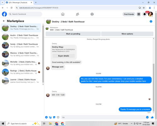Click Destiny's avatar in chat header
This screenshot has height=126, width=157.
tap(48, 21)
